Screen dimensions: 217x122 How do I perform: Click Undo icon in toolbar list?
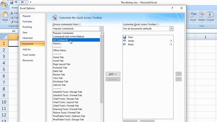pos(124,41)
